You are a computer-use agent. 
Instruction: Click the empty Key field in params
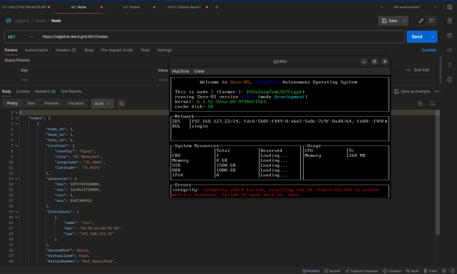[87, 80]
